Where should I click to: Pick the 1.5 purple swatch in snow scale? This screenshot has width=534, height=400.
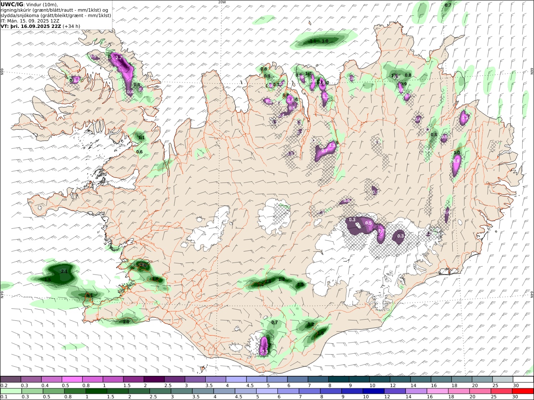(x=133, y=380)
